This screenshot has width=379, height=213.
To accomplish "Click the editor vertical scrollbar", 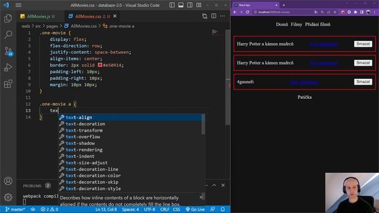I will pos(227,78).
